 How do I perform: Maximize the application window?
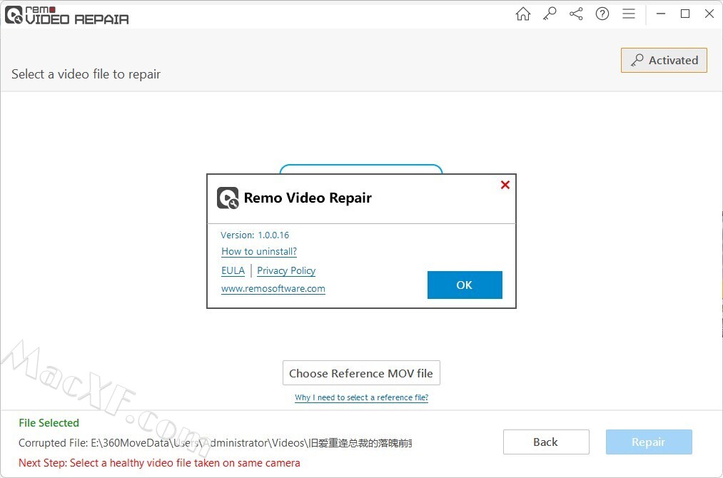[685, 14]
